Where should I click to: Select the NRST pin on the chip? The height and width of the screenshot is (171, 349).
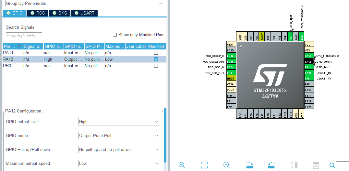pyautogui.click(x=231, y=79)
